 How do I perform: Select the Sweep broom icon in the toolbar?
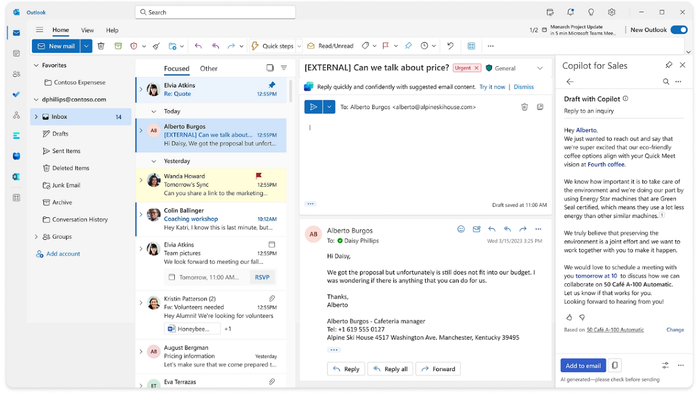point(156,45)
